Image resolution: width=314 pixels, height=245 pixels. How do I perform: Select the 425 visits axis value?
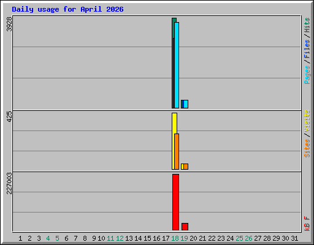pyautogui.click(x=9, y=116)
